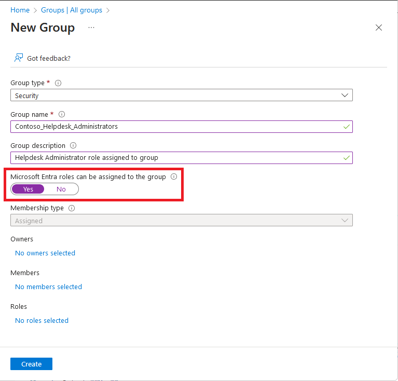Show info tooltip for Membership type
398x381 pixels.
tap(72, 208)
